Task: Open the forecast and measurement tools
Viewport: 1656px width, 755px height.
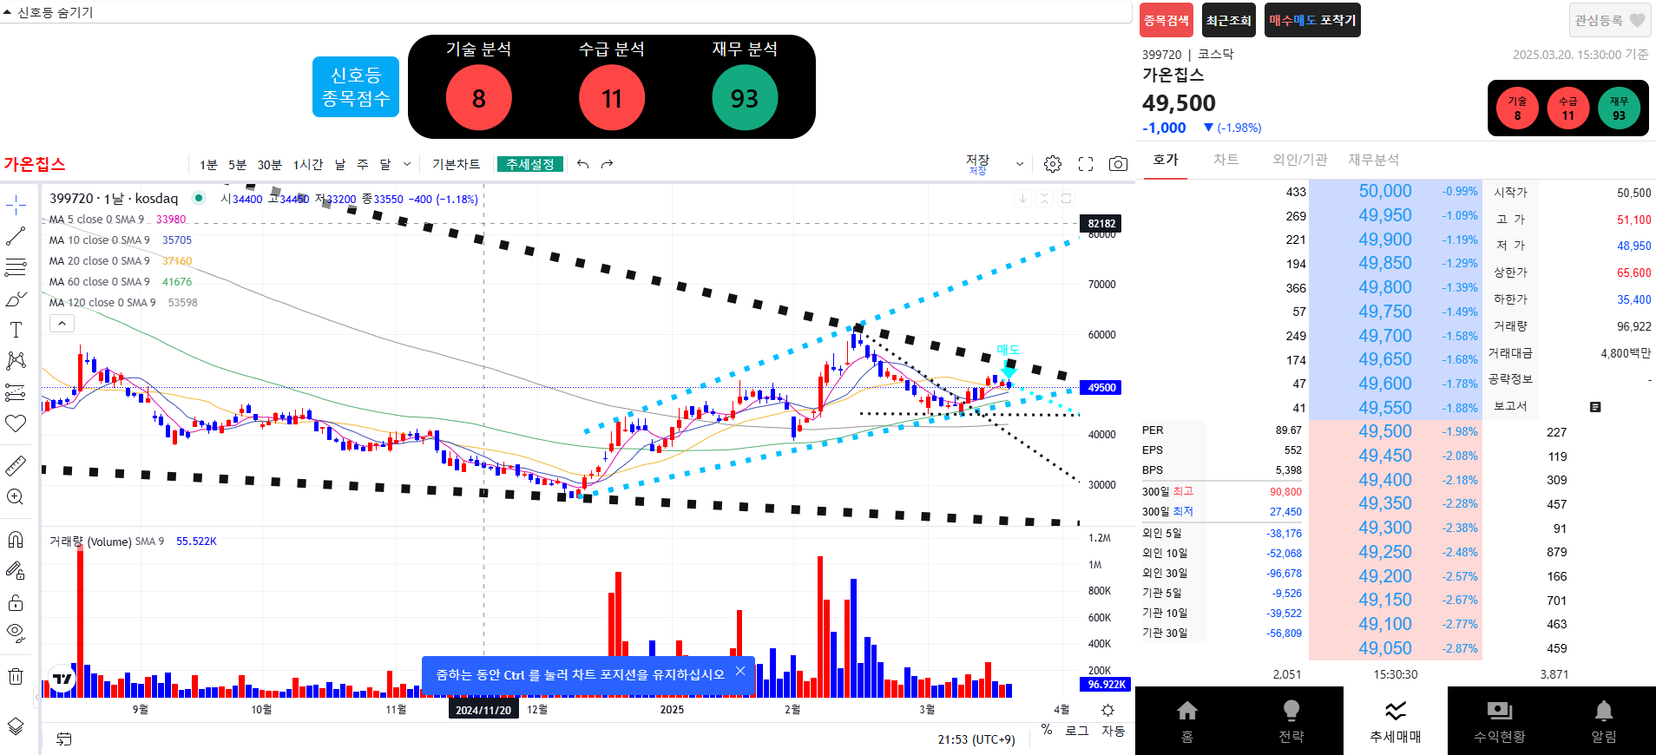Action: click(x=16, y=392)
